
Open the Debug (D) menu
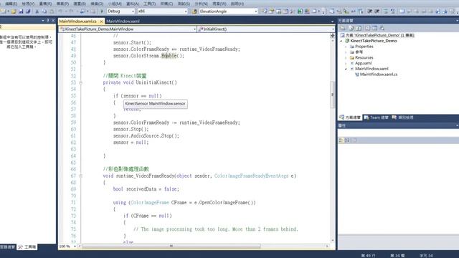point(97,4)
